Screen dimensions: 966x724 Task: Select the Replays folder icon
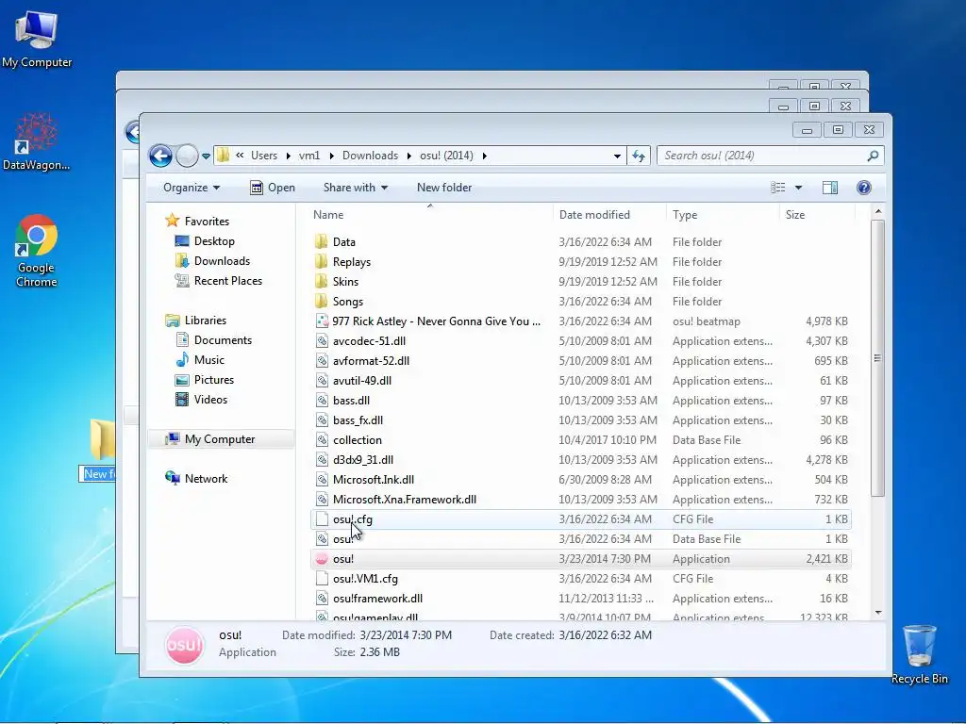(x=321, y=262)
